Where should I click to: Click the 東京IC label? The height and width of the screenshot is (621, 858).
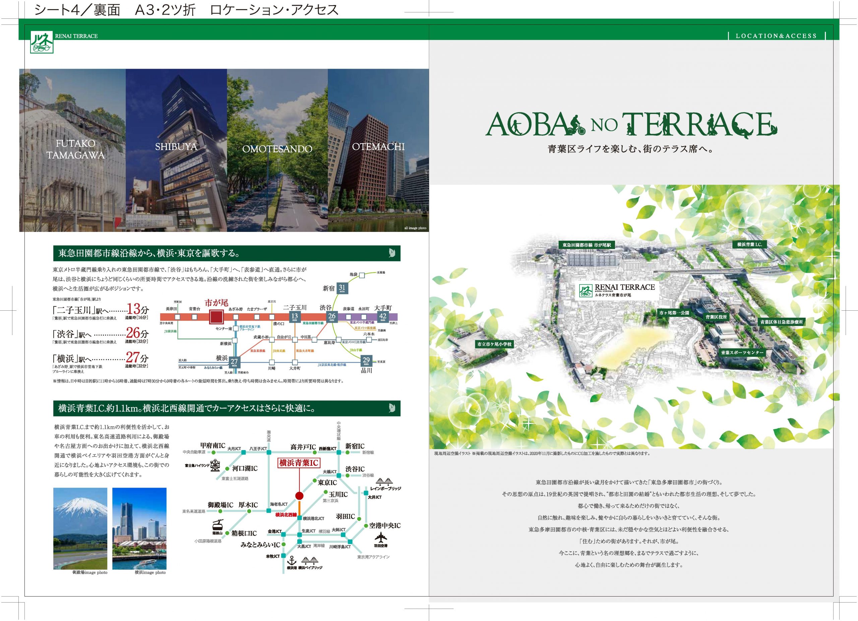(327, 483)
